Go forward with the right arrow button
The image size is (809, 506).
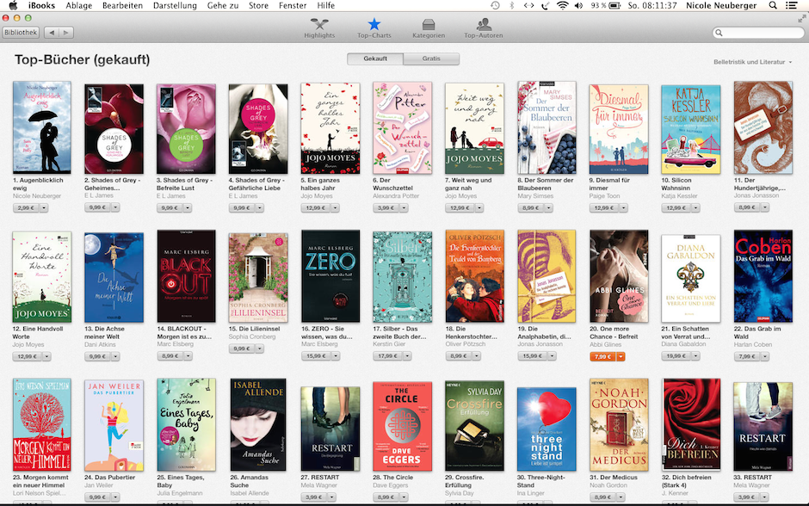66,33
